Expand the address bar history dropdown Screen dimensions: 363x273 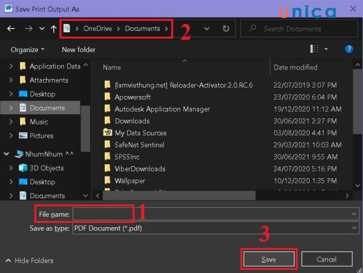point(207,28)
